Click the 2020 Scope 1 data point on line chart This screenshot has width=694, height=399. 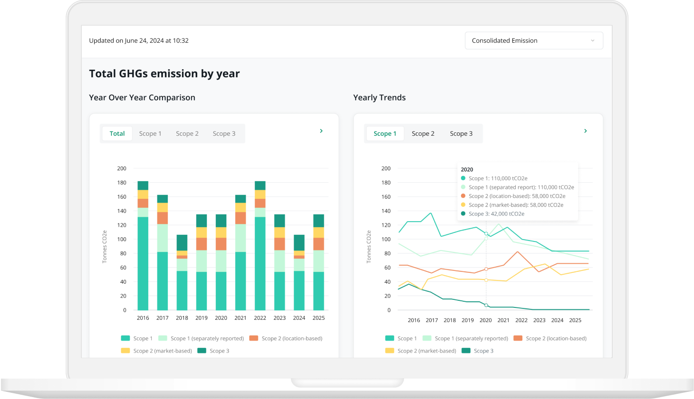point(486,233)
